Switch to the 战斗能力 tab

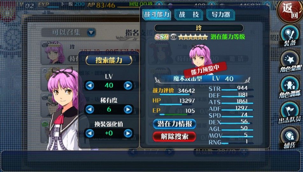point(157,15)
